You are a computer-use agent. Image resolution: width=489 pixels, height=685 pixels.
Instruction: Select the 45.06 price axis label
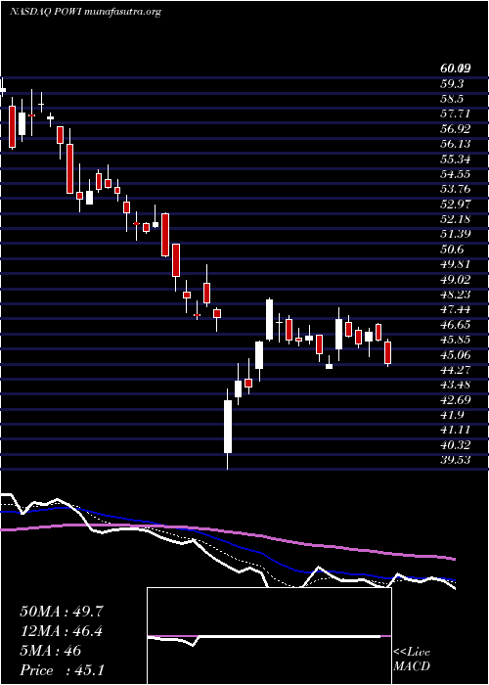[455, 354]
